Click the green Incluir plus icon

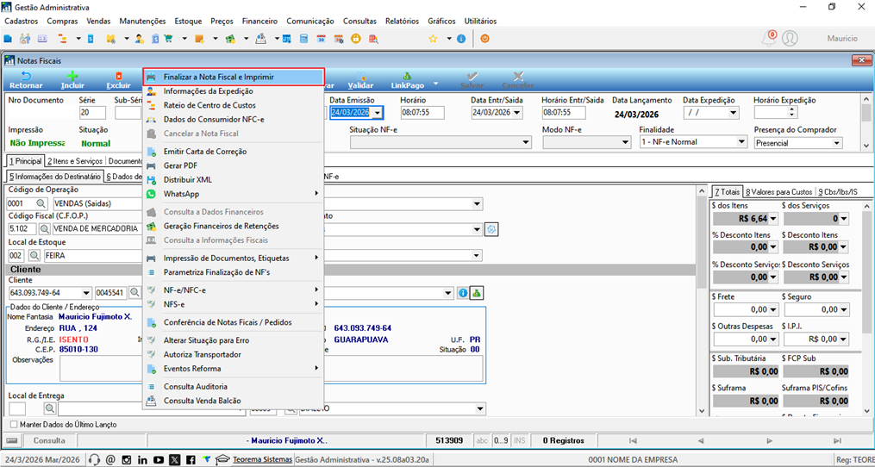[x=72, y=77]
